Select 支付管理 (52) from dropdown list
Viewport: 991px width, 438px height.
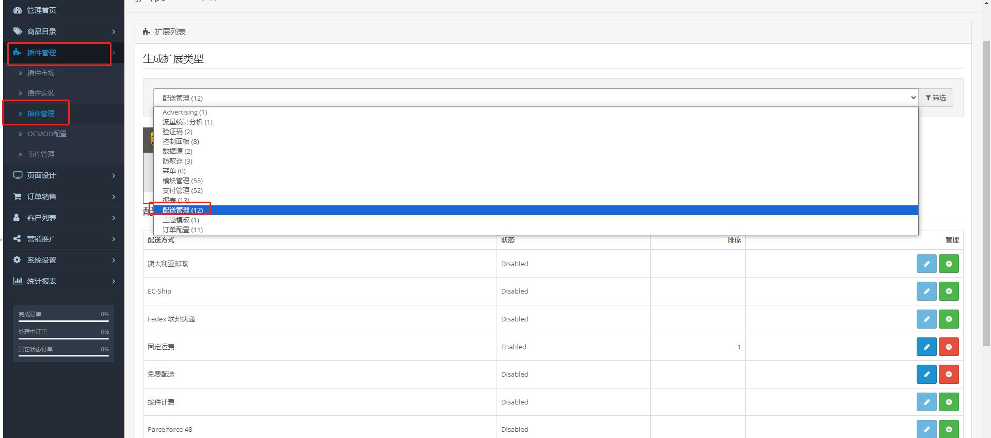(x=183, y=190)
